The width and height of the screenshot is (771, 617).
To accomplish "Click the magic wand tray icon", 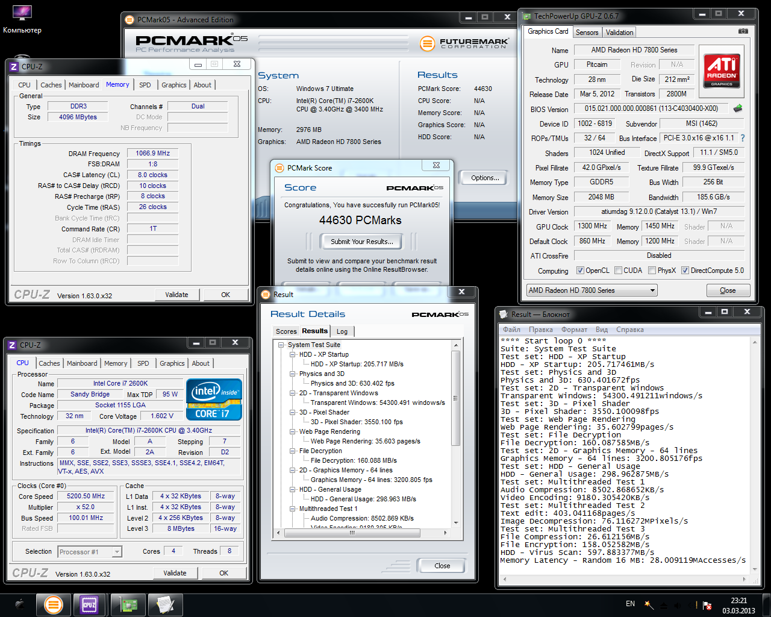I will [649, 604].
